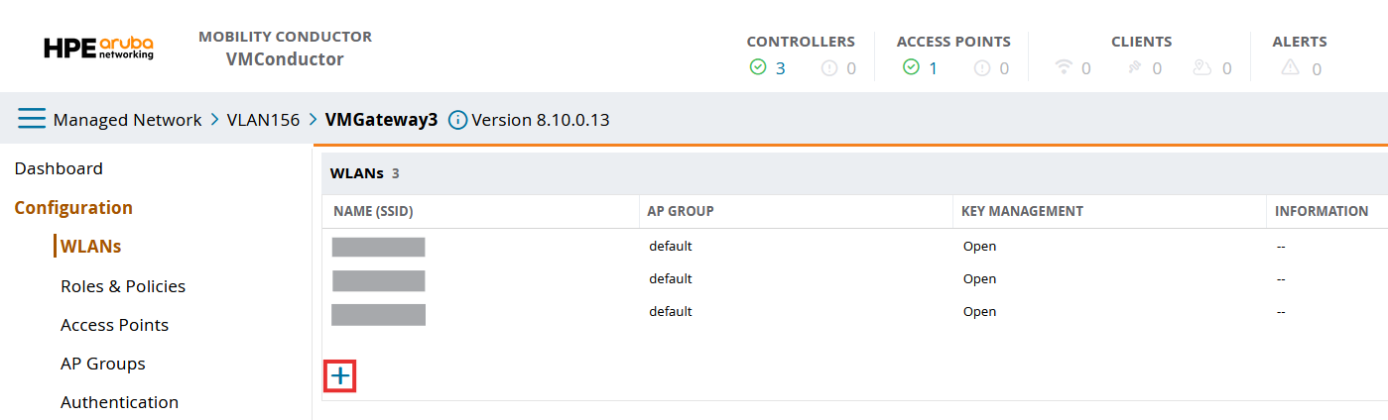
Task: Open Roles & Policies in sidebar
Action: [123, 286]
